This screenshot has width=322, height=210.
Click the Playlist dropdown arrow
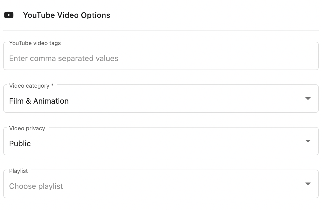point(308,184)
